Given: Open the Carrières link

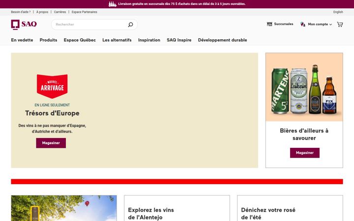Looking at the screenshot, I should tap(60, 12).
